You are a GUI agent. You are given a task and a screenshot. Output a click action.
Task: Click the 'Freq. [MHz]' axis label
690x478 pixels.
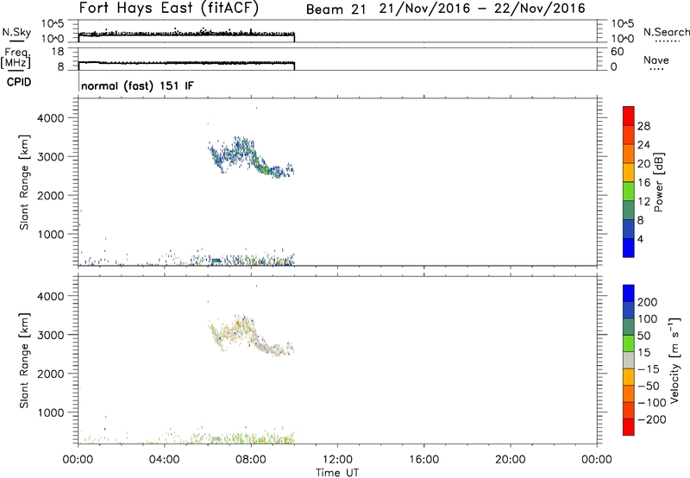click(x=16, y=58)
